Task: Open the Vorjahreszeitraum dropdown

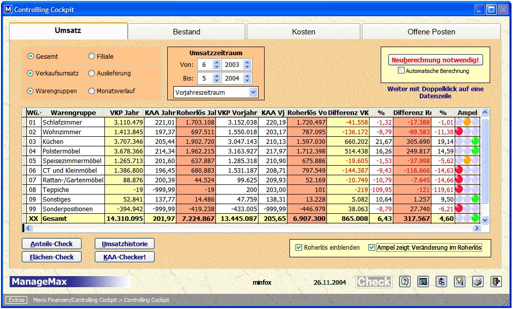Action: 253,93
